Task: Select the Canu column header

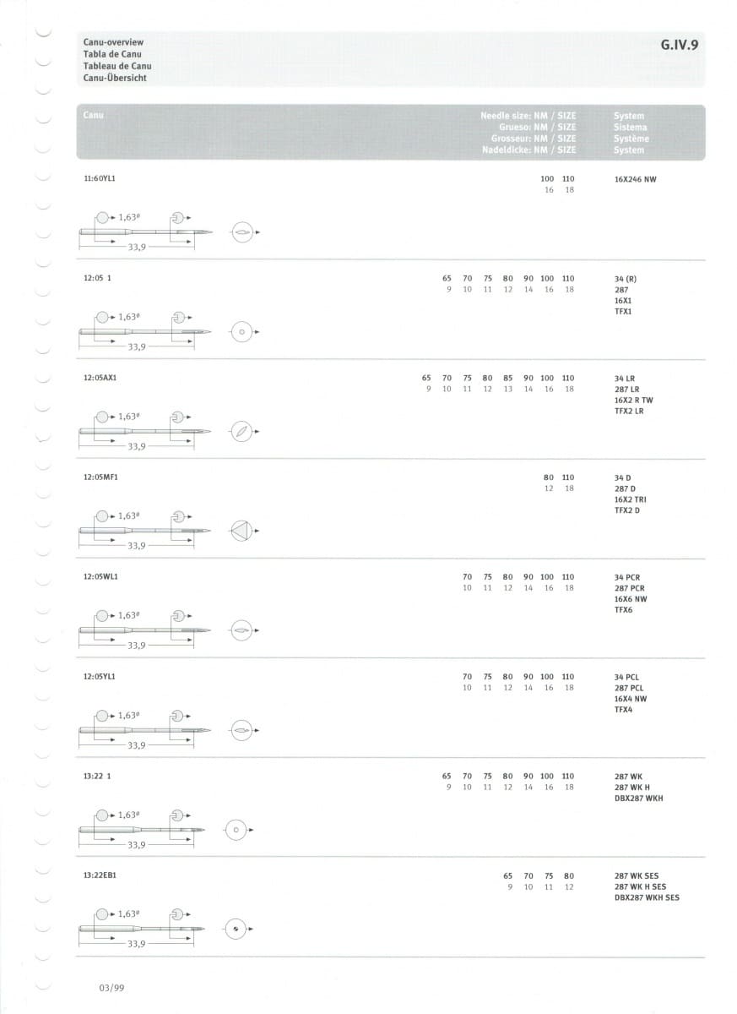Action: pos(94,115)
